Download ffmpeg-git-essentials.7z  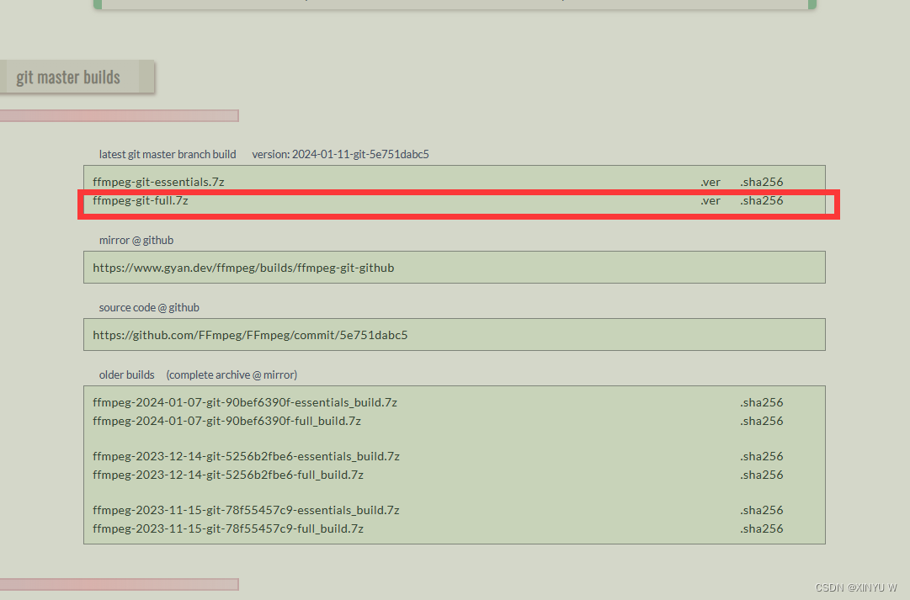[x=158, y=182]
